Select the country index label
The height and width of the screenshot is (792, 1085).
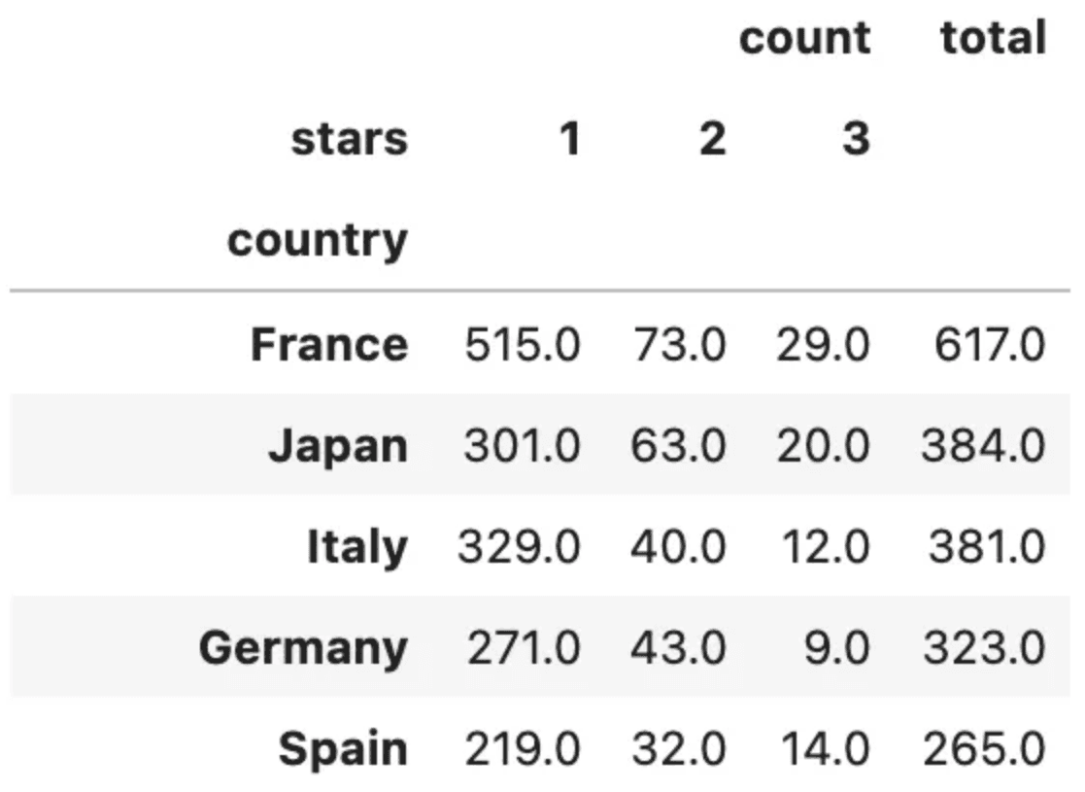(318, 241)
